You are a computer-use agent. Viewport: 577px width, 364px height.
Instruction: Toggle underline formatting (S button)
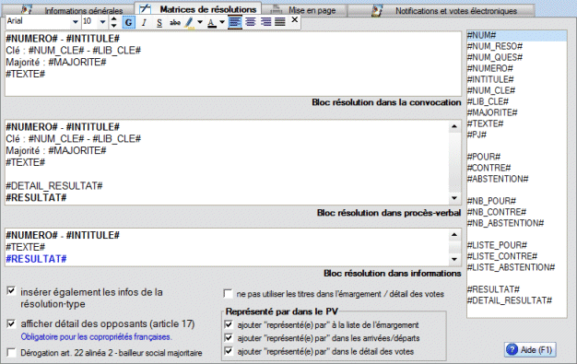[159, 22]
